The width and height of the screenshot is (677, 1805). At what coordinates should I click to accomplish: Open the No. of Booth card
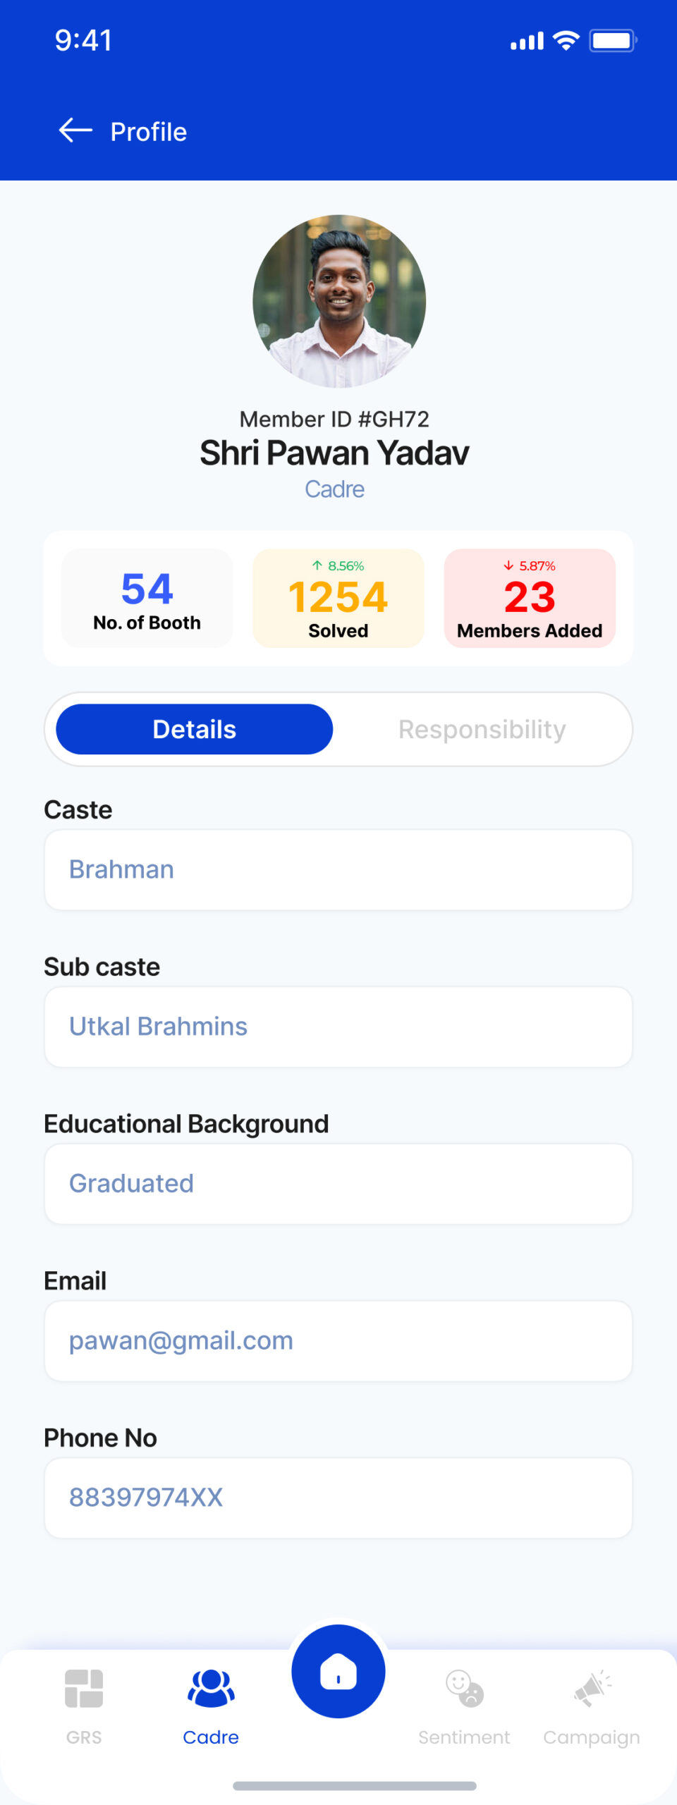click(147, 599)
